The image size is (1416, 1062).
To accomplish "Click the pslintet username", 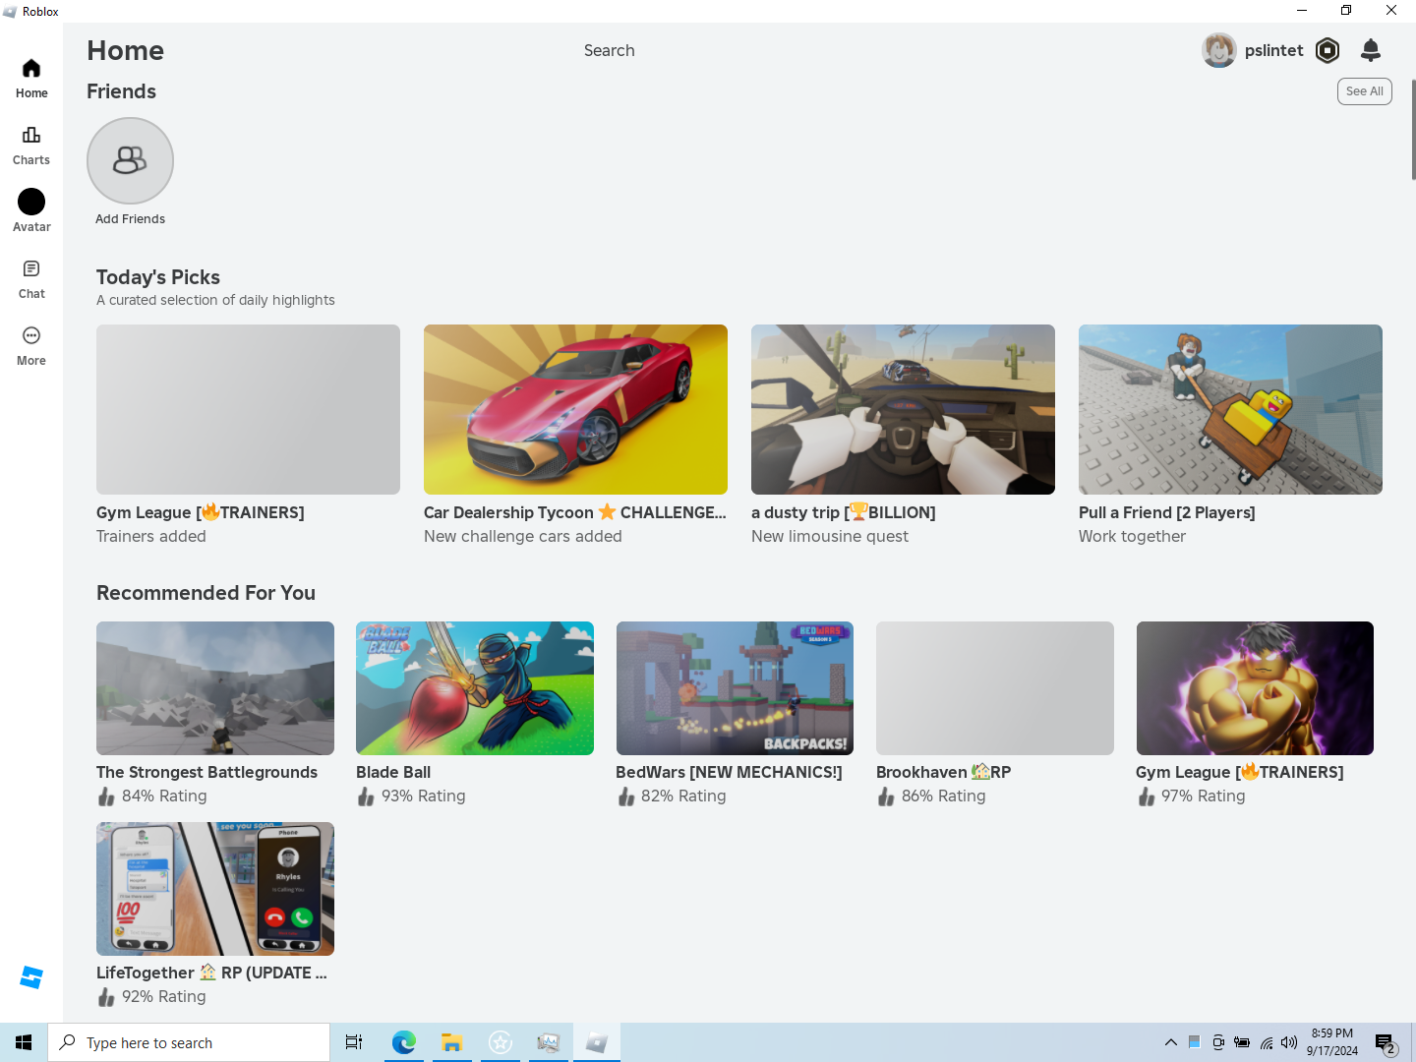I will 1273,50.
